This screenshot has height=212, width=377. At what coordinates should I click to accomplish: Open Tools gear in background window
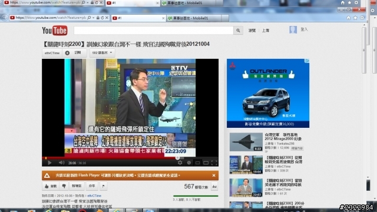pyautogui.click(x=356, y=2)
